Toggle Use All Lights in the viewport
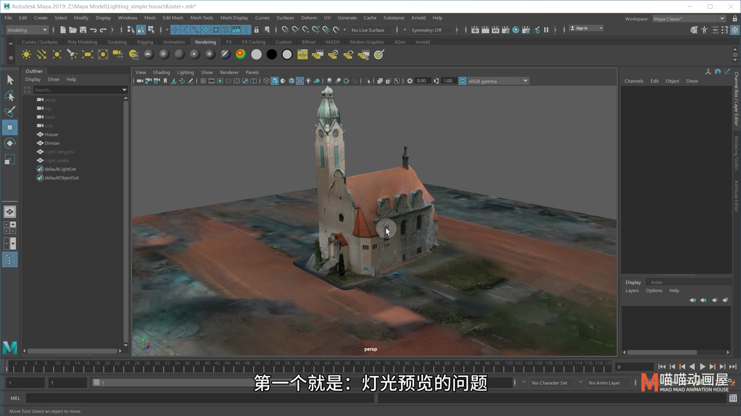Viewport: 741px width, 416px height. coord(308,81)
